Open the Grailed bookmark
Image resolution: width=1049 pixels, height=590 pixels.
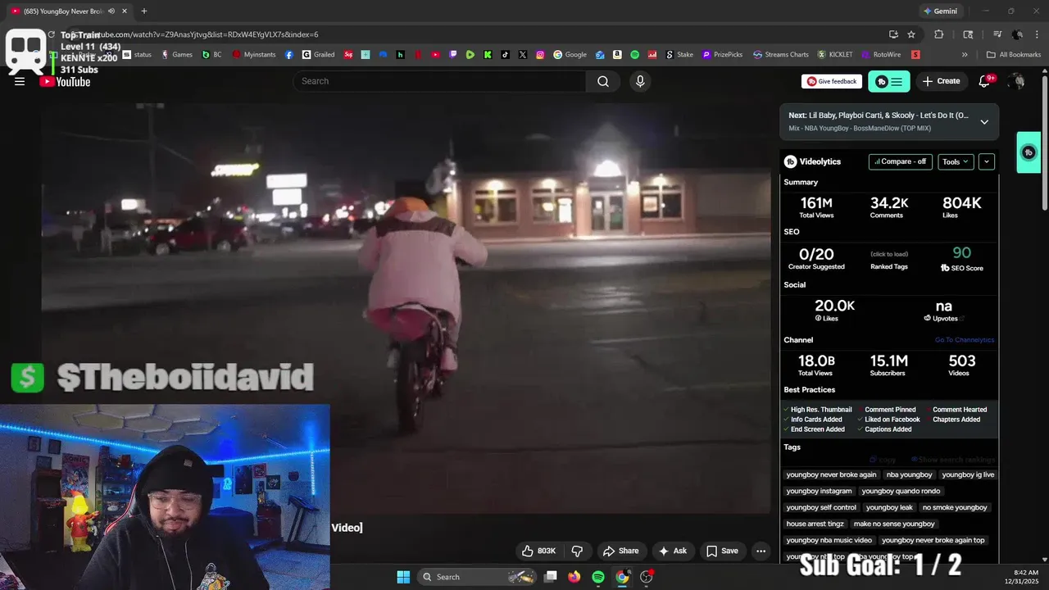pyautogui.click(x=318, y=55)
